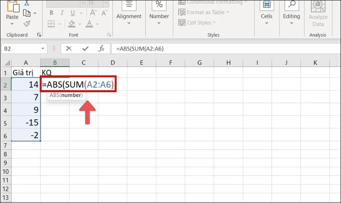Open Conditional Formatting menu
The image size is (341, 203).
(x=212, y=2)
